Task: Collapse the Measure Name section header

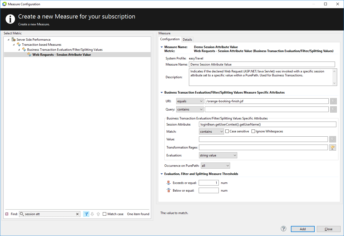Action: pos(162,47)
